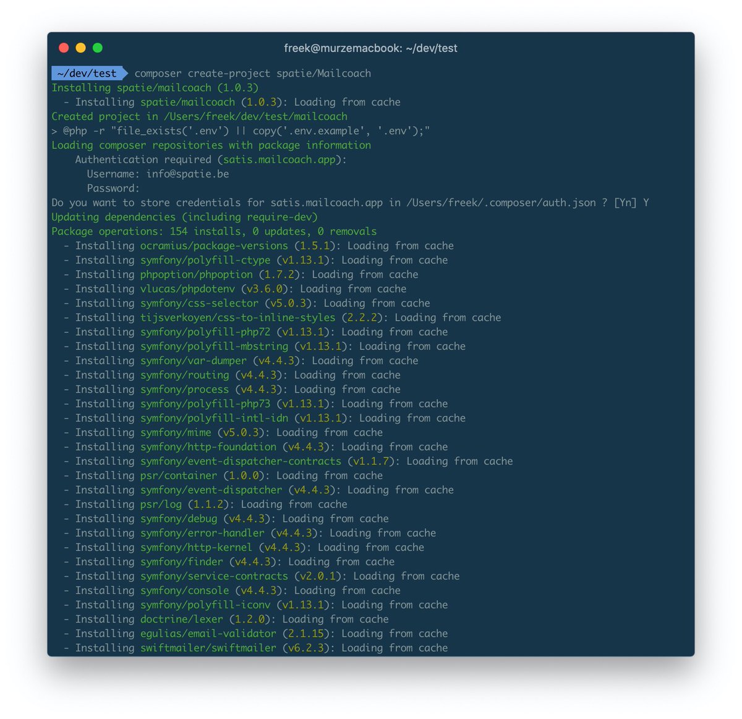Image resolution: width=742 pixels, height=719 pixels.
Task: Click the window title freek@murzemacbook: ~/dev/test
Action: coord(370,48)
